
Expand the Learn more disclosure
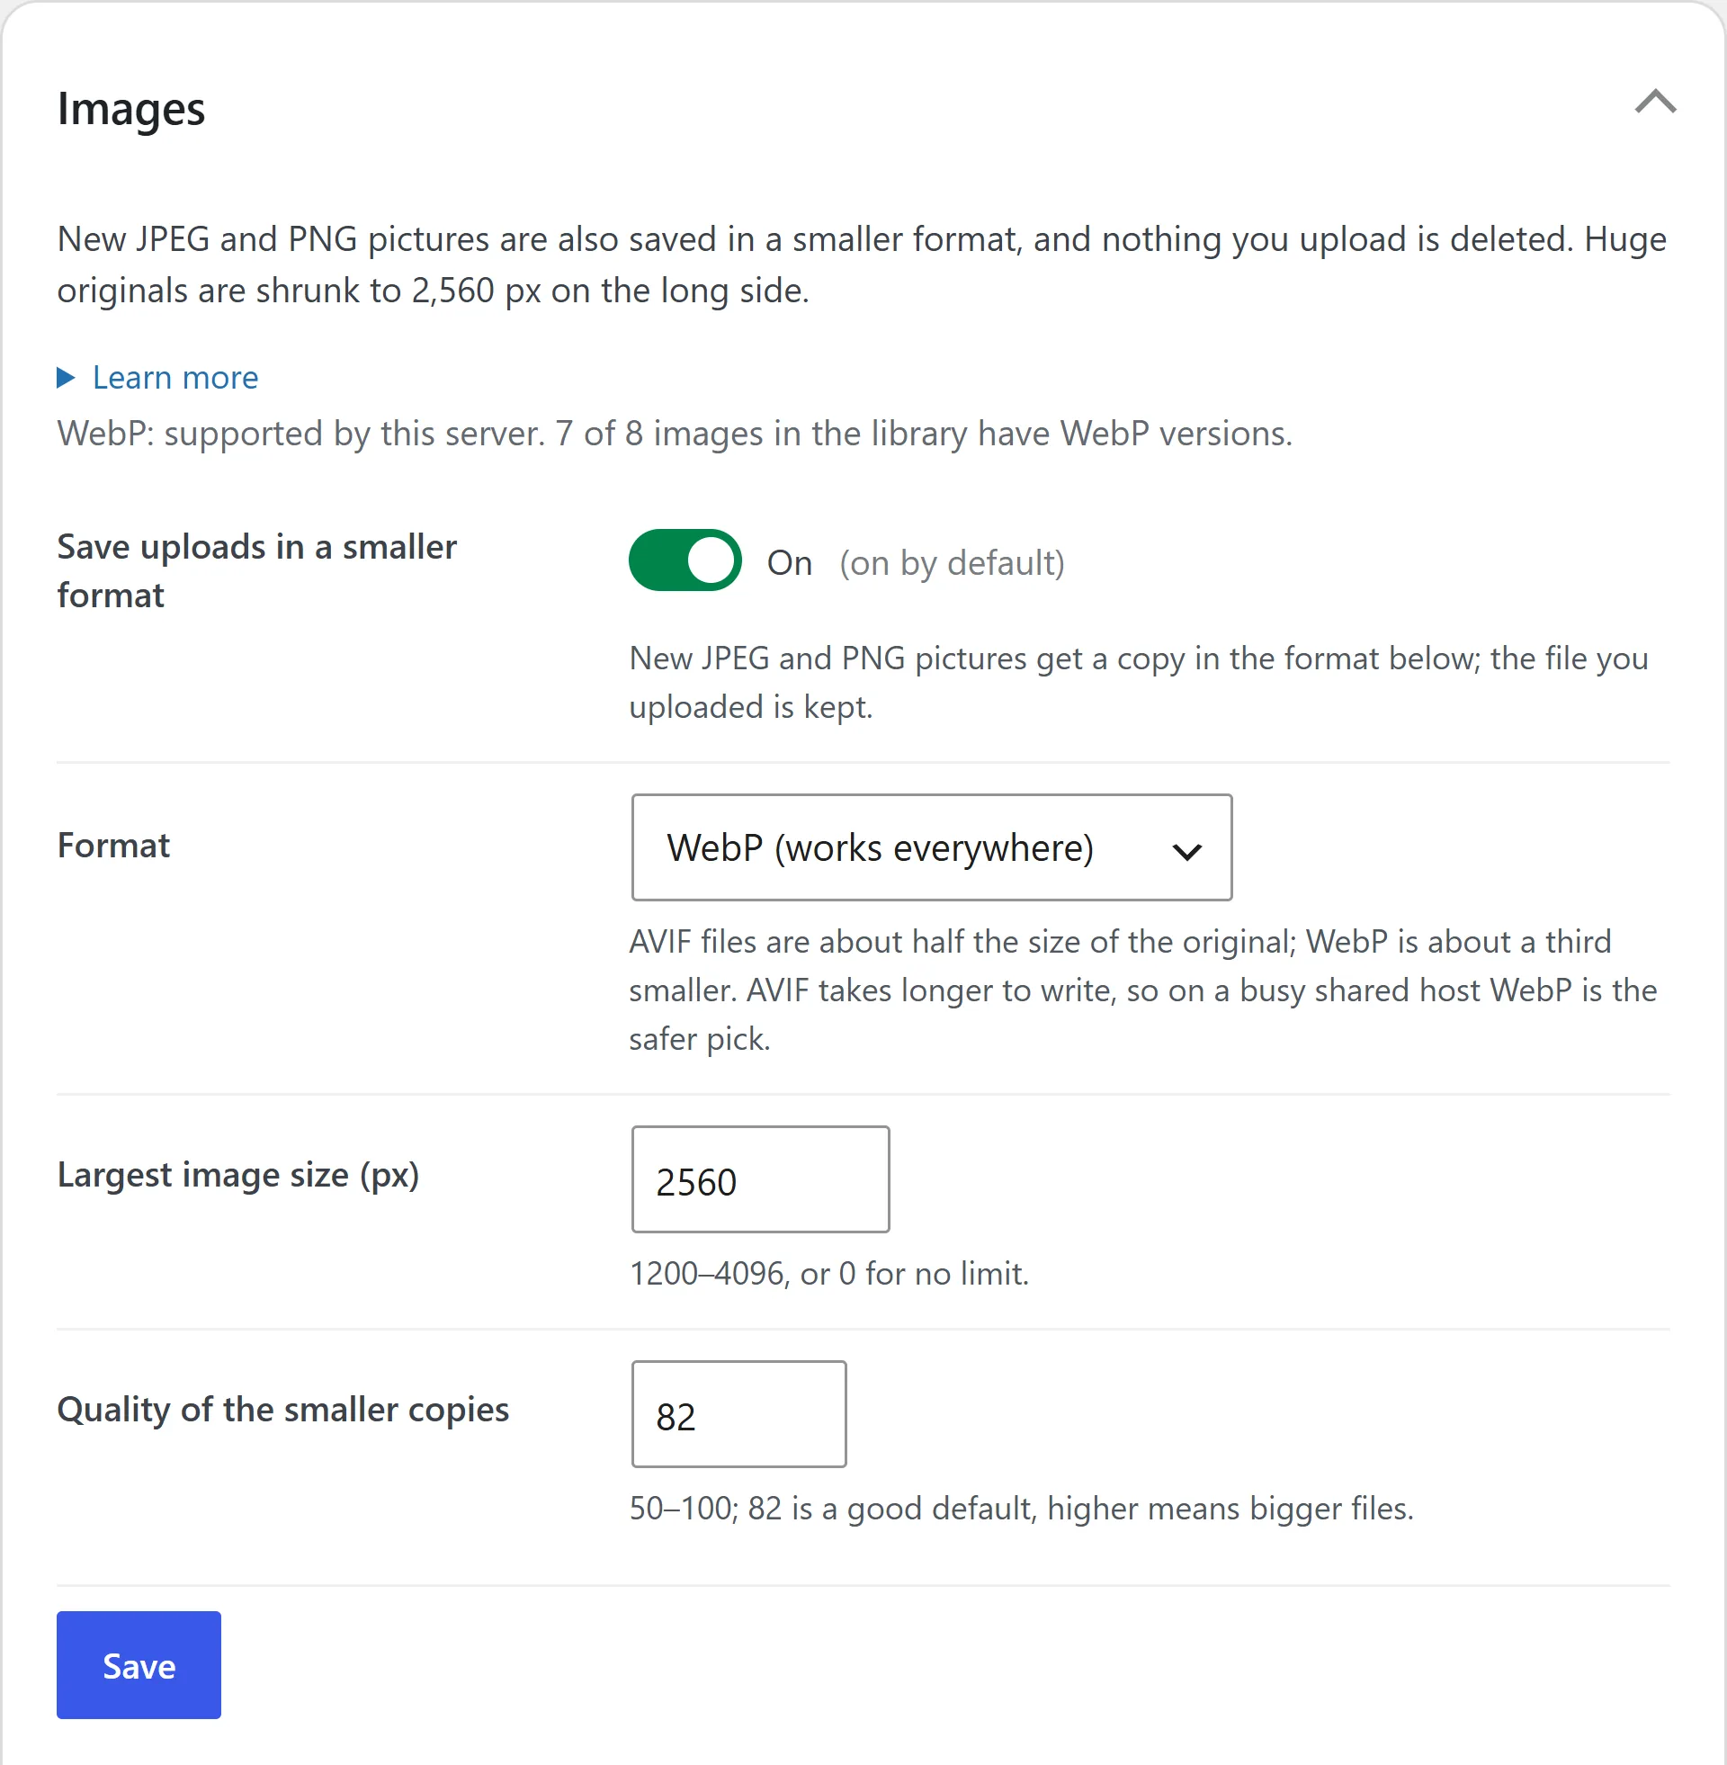pos(157,377)
